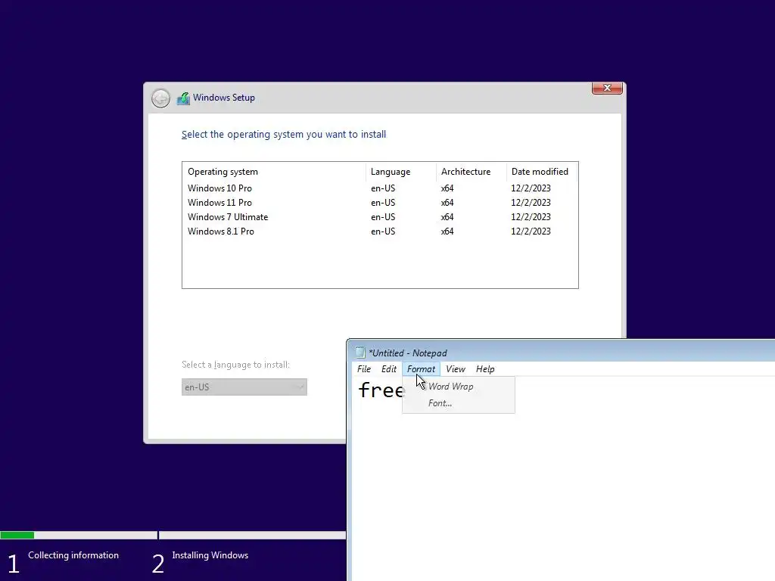Click x64 in the Windows 7 Ultimate row
This screenshot has height=581, width=775.
coord(447,217)
